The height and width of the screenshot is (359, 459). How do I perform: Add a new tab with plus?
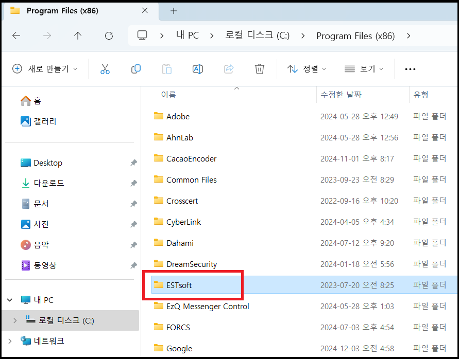point(174,11)
